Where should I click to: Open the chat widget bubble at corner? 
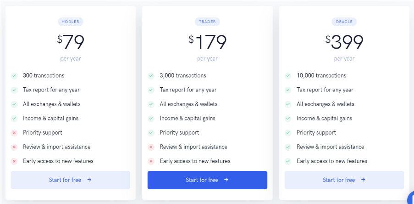tap(411, 198)
